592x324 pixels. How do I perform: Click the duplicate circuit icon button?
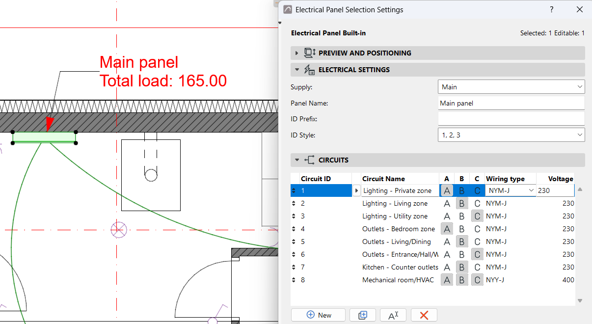pos(363,315)
